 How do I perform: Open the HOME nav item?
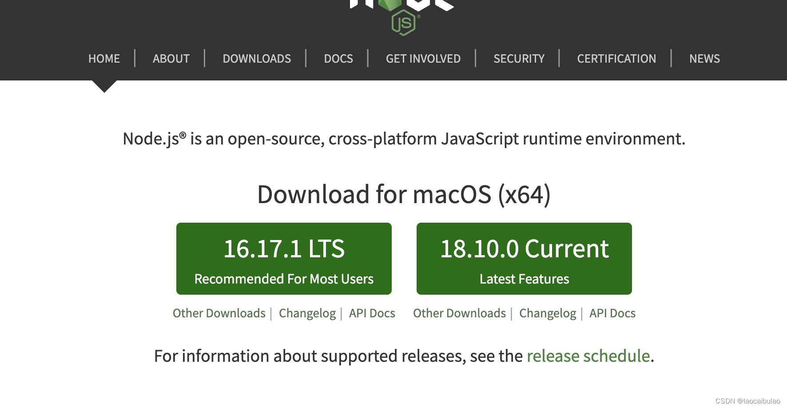104,59
